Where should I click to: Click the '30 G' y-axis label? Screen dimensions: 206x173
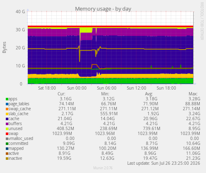pos(20,30)
